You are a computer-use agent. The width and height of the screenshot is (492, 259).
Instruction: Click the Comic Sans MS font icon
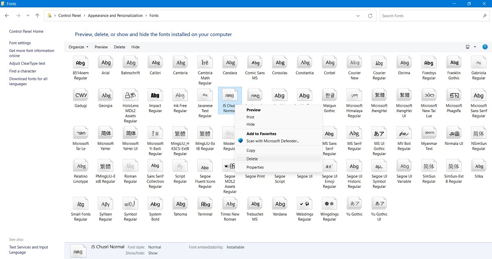click(x=255, y=62)
